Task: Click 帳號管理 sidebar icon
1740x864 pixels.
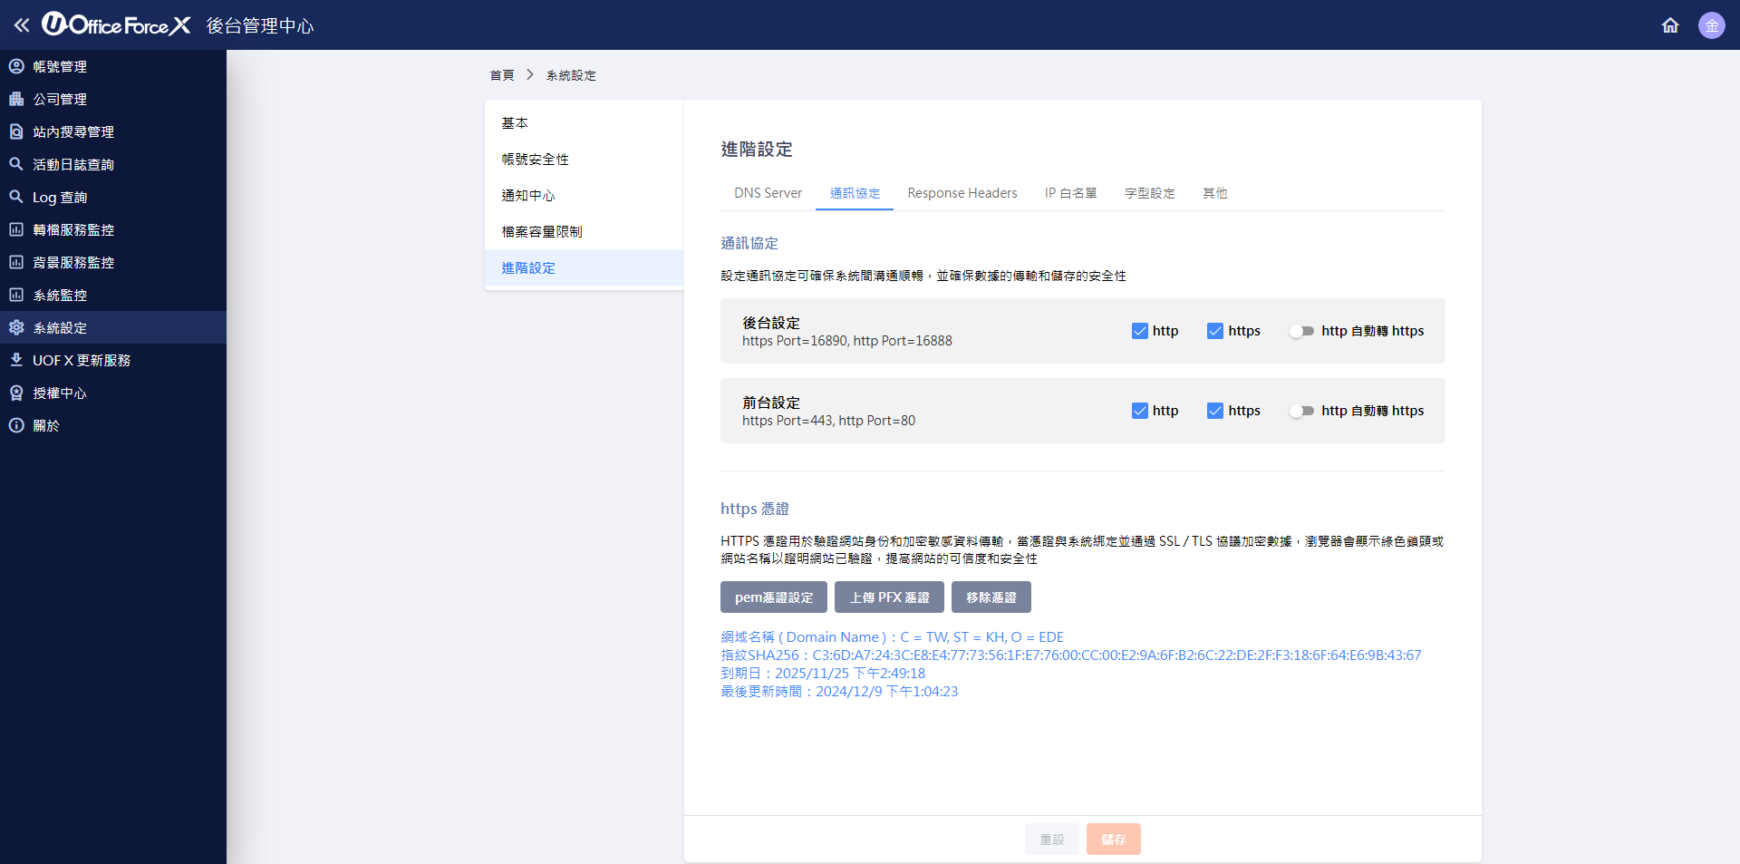Action: pos(16,66)
